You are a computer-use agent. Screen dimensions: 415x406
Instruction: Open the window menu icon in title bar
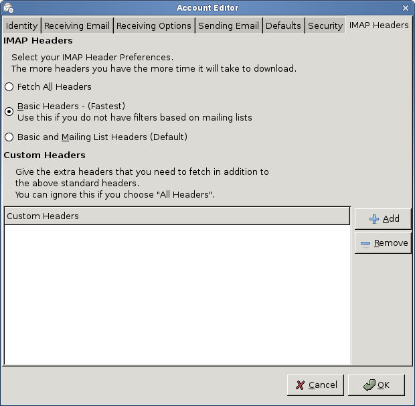pyautogui.click(x=8, y=8)
